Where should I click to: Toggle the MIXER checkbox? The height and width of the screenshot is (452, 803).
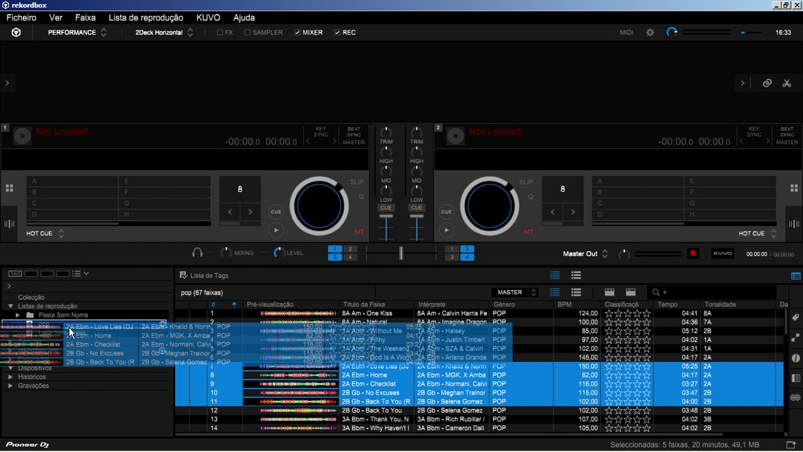click(297, 33)
